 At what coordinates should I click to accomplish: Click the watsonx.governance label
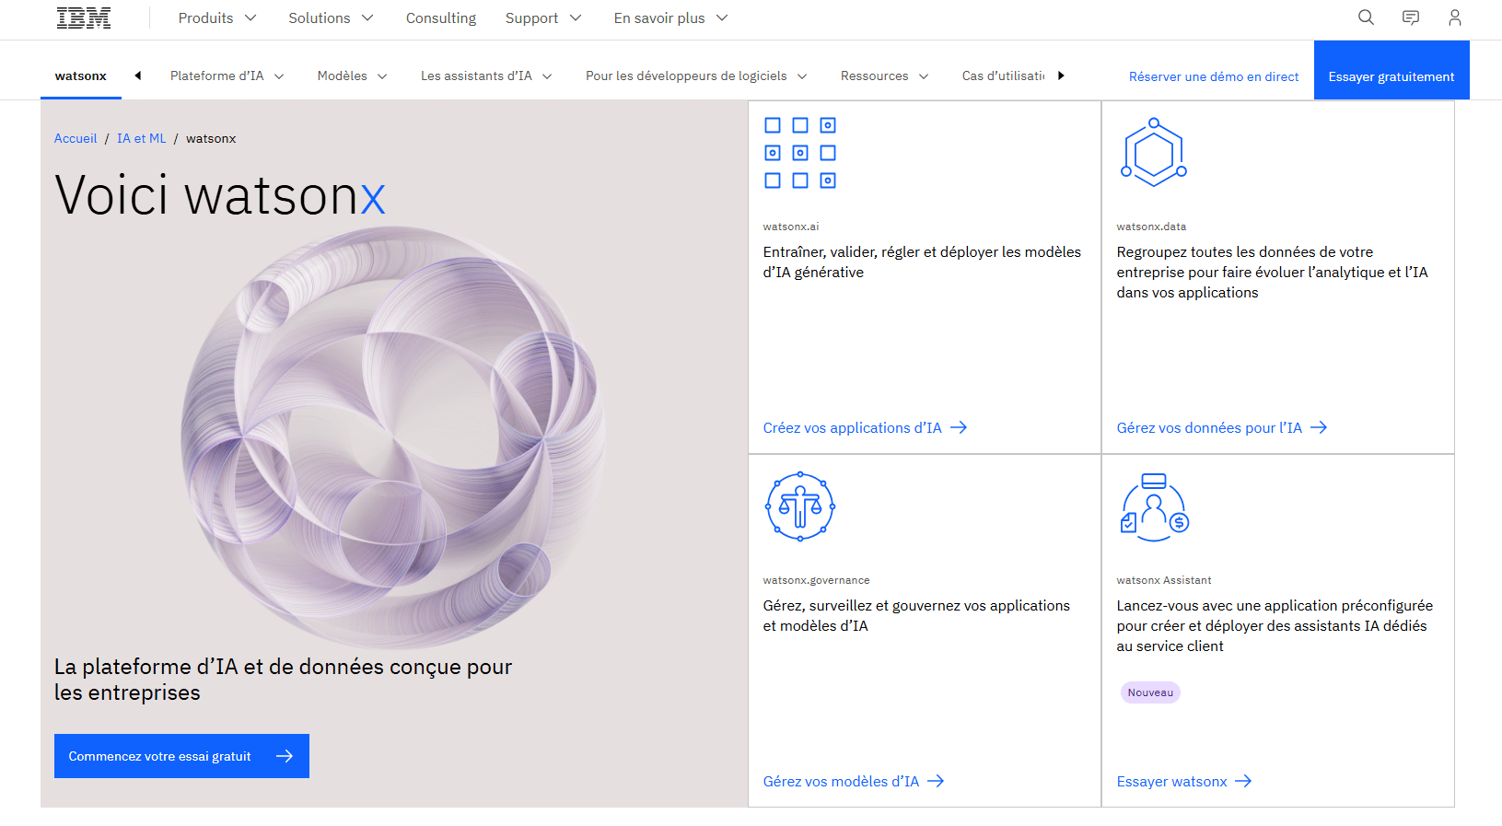click(816, 580)
